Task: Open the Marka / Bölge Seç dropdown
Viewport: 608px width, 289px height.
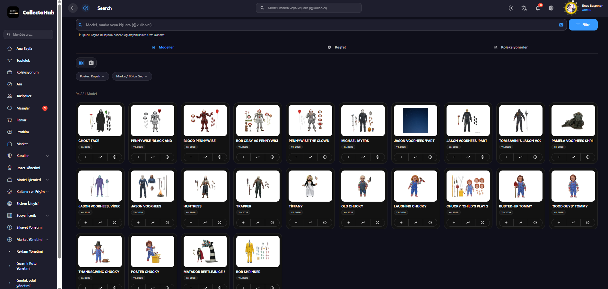Action: click(132, 76)
